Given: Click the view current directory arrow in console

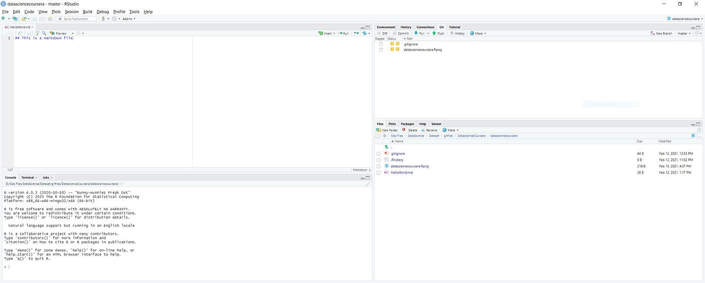Looking at the screenshot, I should [x=121, y=184].
